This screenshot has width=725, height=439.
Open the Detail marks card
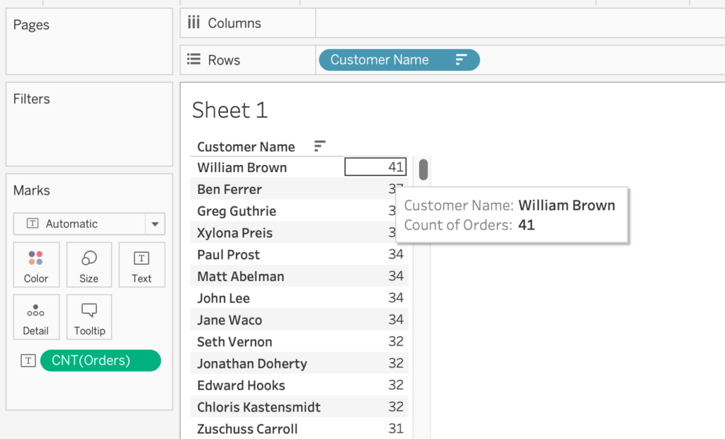[x=36, y=317]
